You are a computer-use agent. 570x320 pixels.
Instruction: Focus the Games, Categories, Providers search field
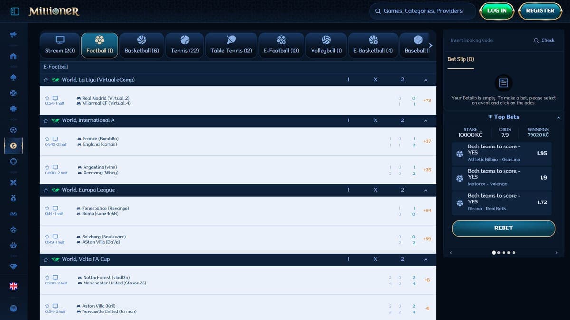click(423, 11)
